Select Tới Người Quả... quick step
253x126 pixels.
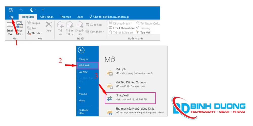tap(148, 23)
